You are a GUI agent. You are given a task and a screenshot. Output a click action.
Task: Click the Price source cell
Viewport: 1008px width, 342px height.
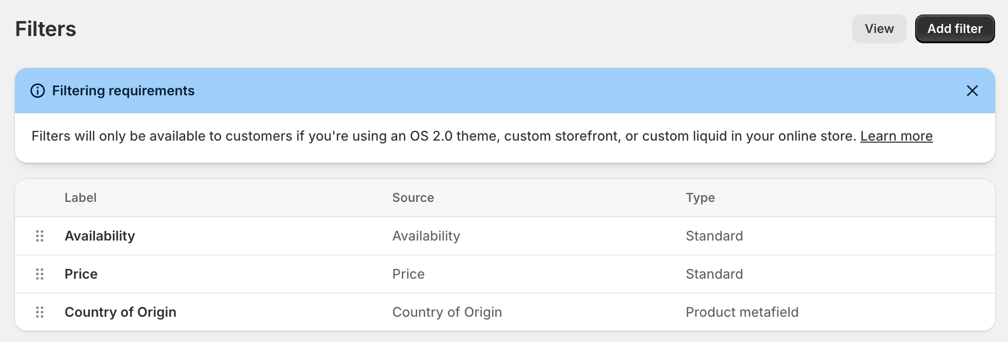coord(409,274)
